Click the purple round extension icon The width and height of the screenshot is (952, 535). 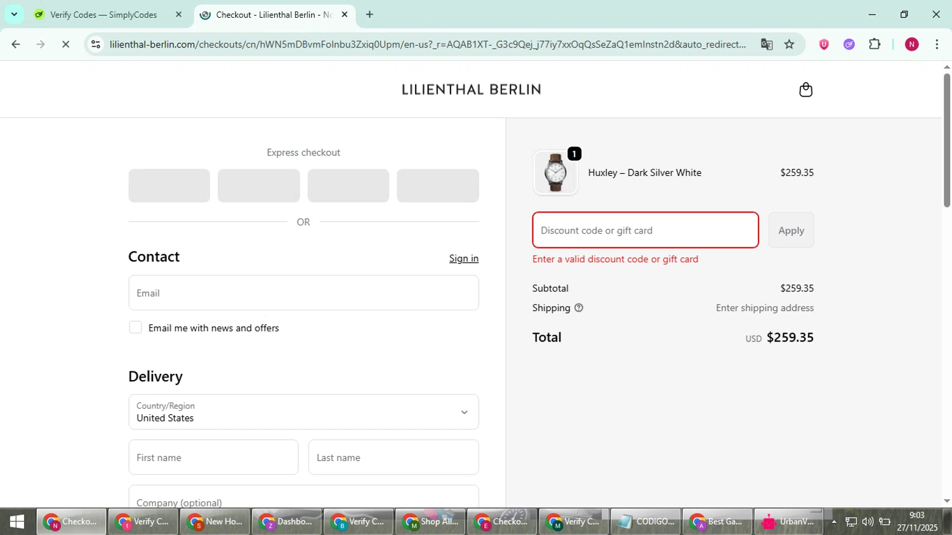849,44
